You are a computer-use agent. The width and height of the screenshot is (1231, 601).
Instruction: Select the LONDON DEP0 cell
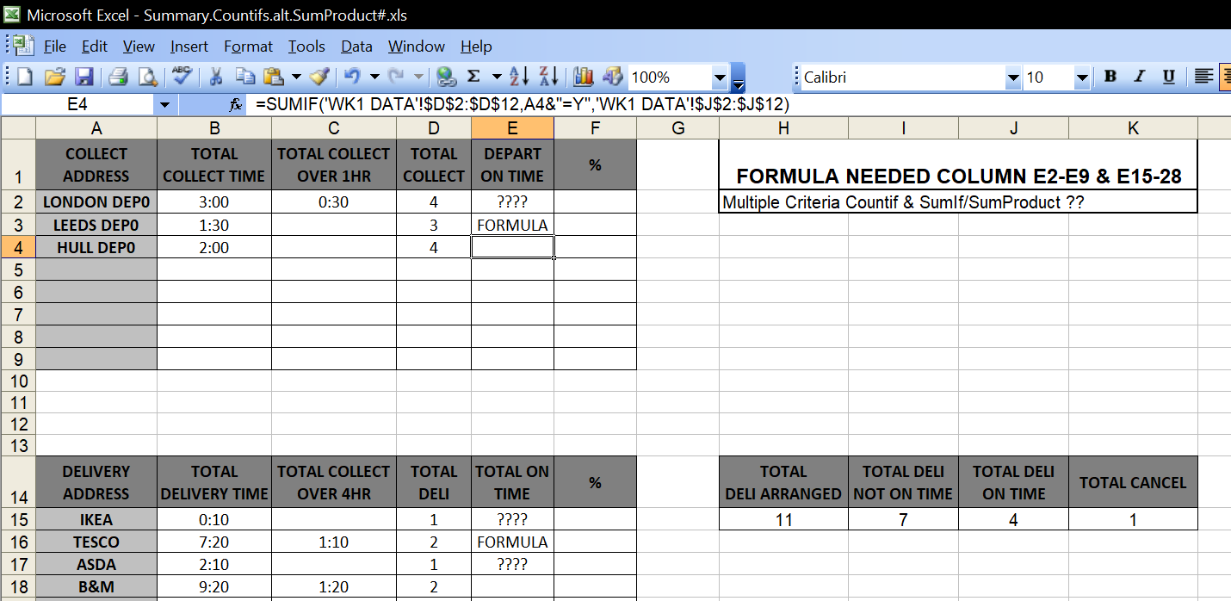click(96, 201)
